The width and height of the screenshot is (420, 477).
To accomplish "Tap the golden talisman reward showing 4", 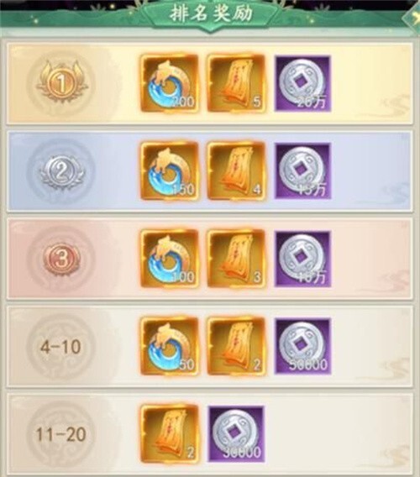I will tap(236, 170).
